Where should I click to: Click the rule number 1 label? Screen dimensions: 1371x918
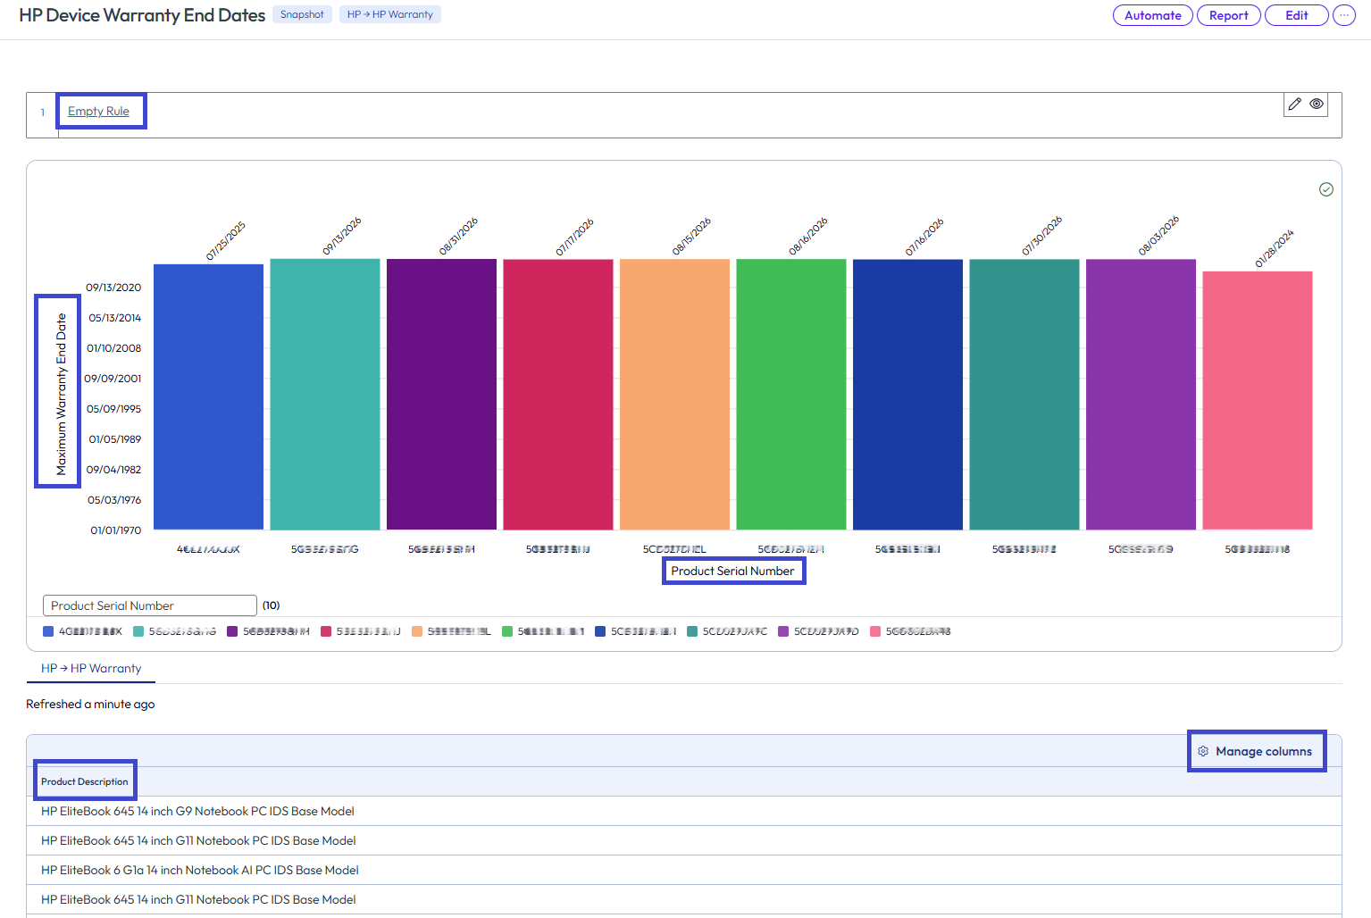[x=42, y=113]
